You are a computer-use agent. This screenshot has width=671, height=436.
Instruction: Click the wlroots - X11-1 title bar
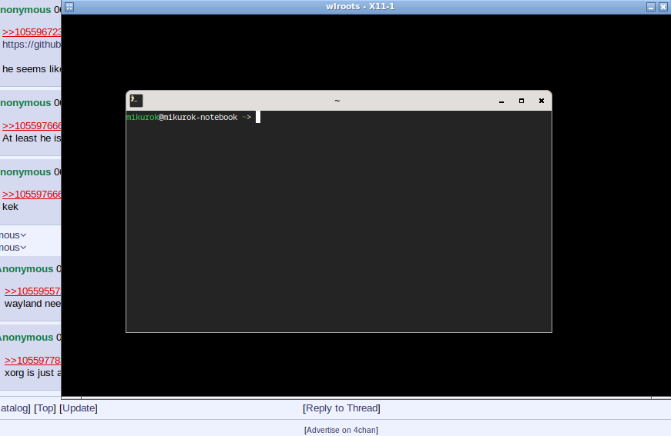[360, 7]
